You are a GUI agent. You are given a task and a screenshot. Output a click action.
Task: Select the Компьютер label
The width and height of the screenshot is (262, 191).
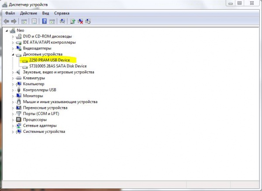coord(34,84)
